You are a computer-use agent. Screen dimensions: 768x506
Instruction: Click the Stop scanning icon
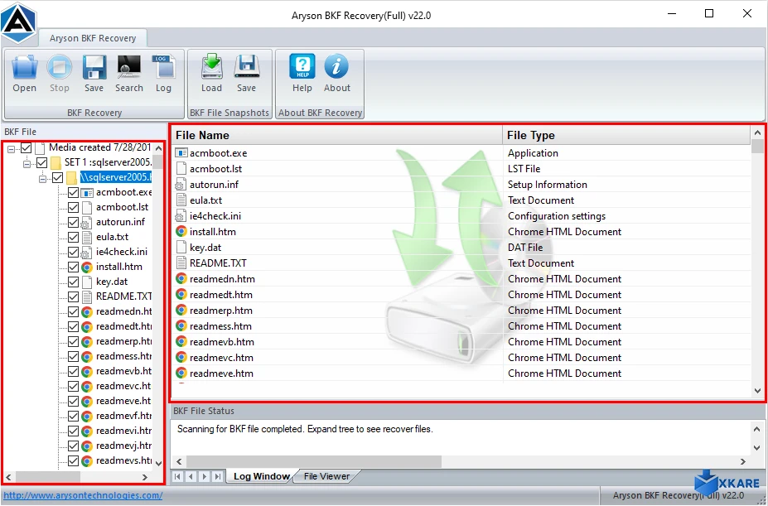tap(60, 74)
